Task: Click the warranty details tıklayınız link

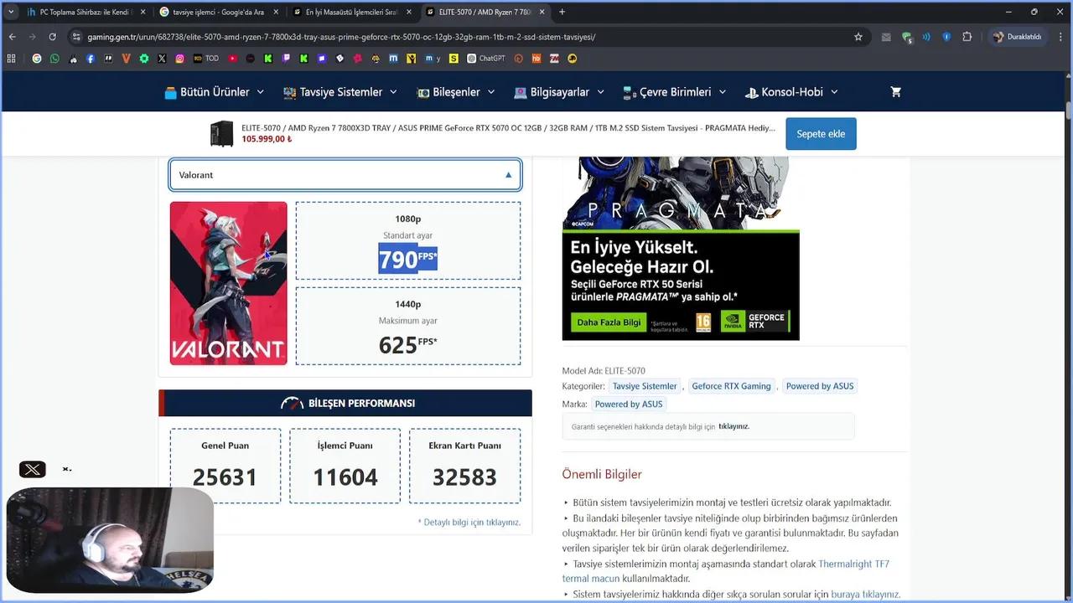Action: click(x=733, y=426)
